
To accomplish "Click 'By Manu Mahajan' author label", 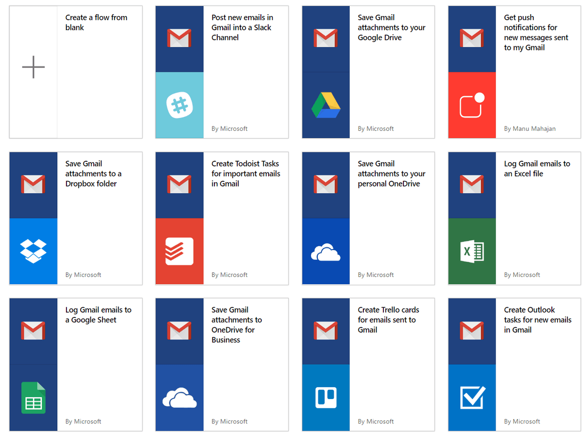I will (529, 129).
